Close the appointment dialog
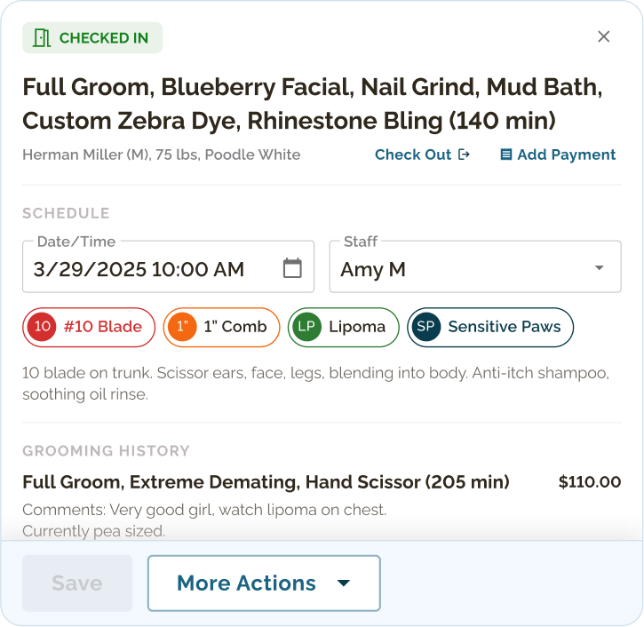 point(603,36)
